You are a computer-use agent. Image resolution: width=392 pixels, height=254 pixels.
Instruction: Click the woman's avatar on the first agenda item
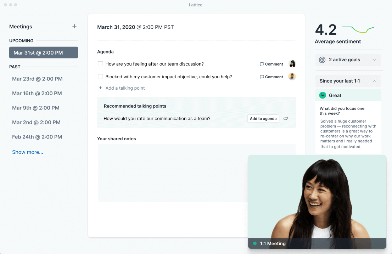click(x=292, y=64)
